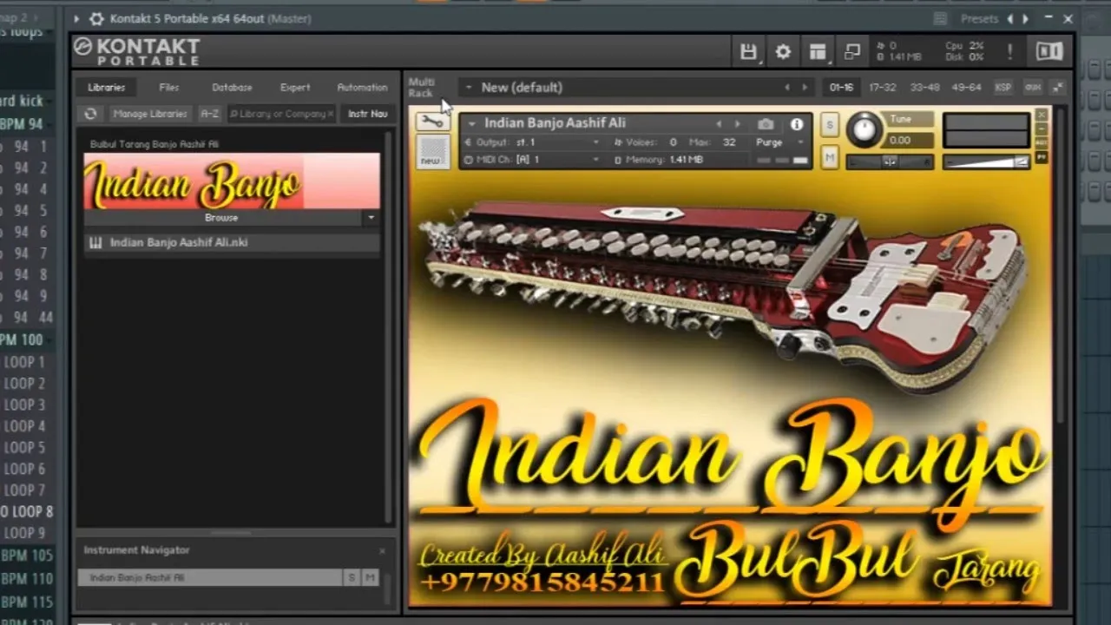Image resolution: width=1111 pixels, height=625 pixels.
Task: Open the Workspace layout menu
Action: coord(818,52)
